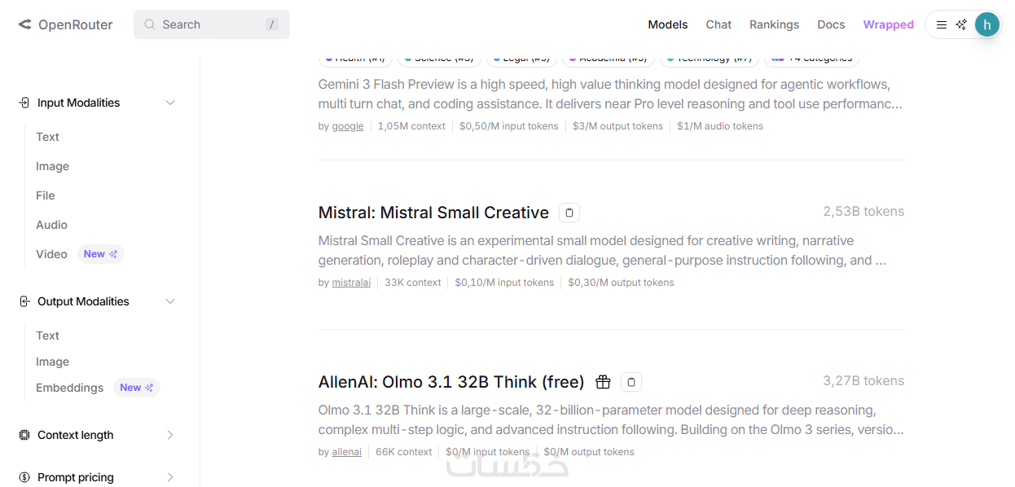Open the mistralai provider link

point(351,283)
